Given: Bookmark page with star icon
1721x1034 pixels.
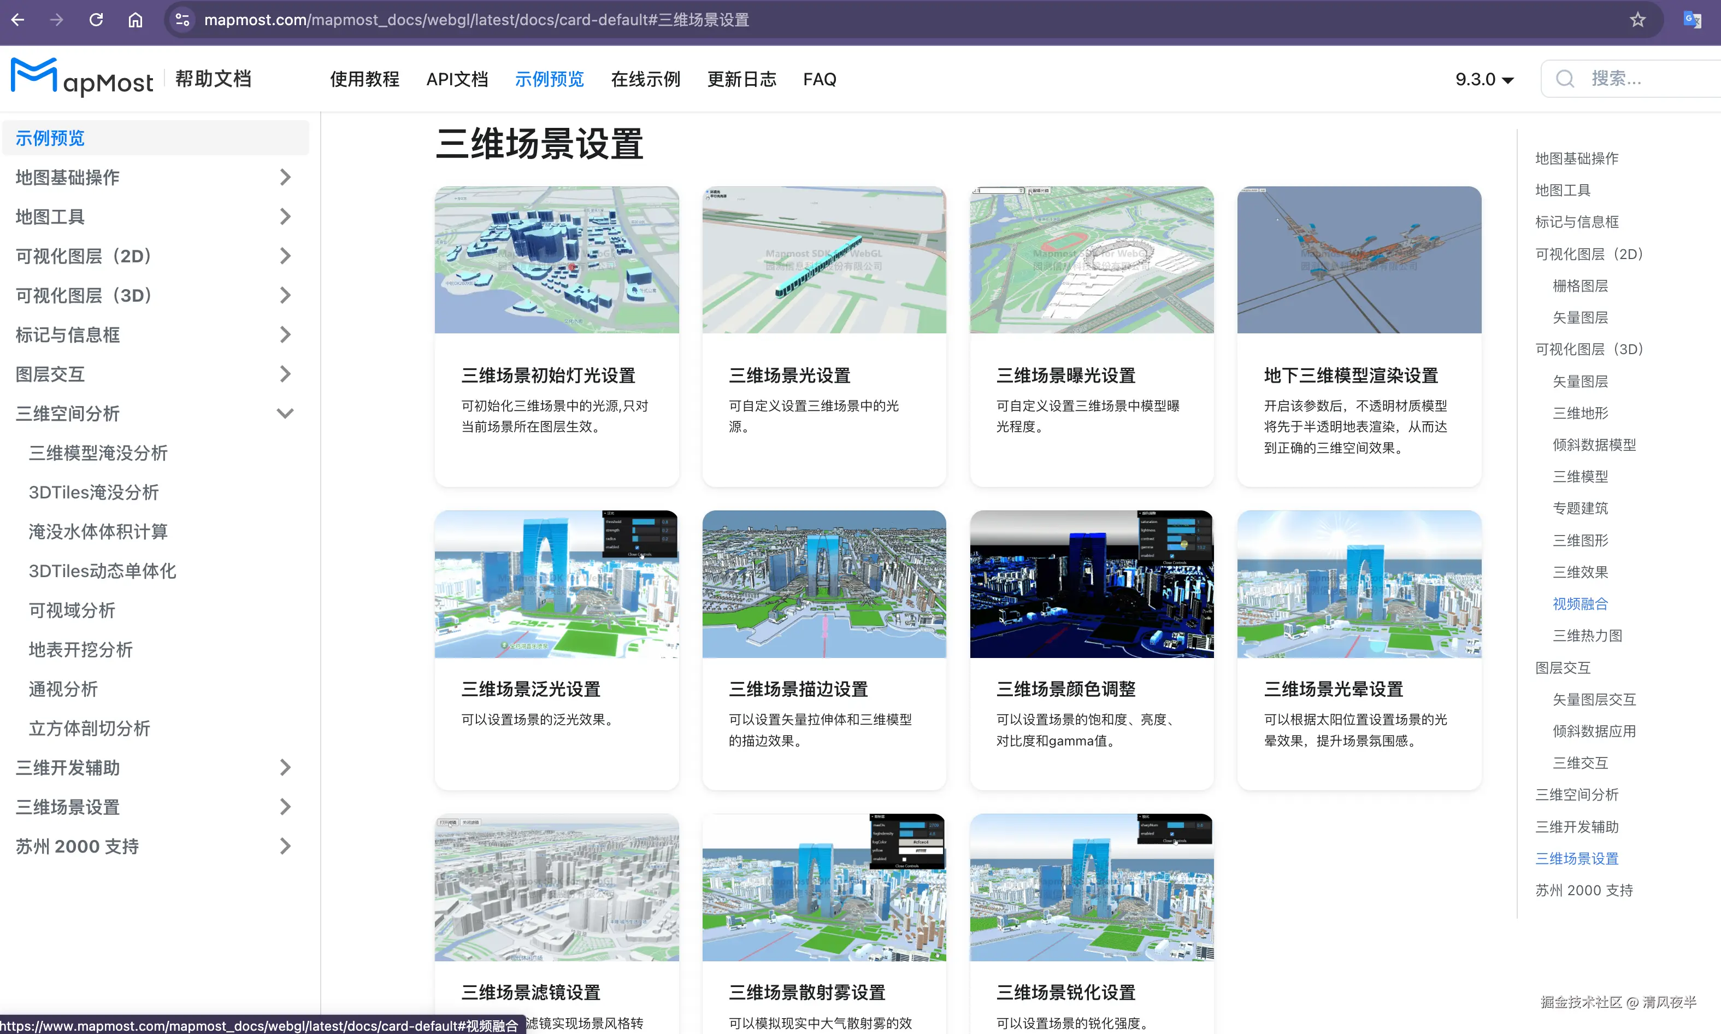Looking at the screenshot, I should click(1637, 20).
